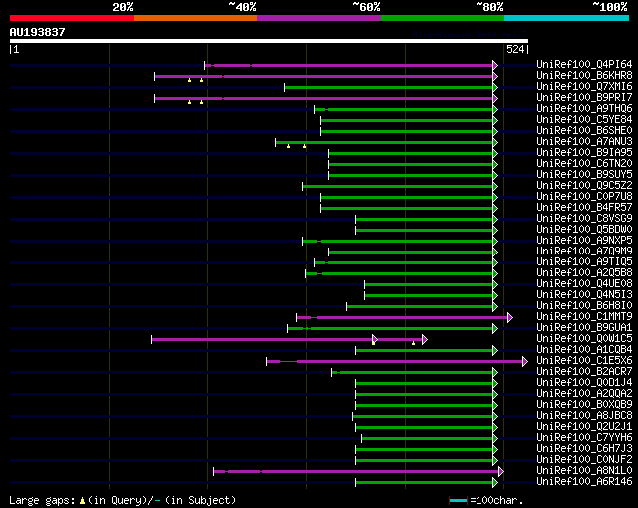Screen dimensions: 638x508
Task: Click the UniRef100_Q2U2J1 label
Action: [x=584, y=427]
